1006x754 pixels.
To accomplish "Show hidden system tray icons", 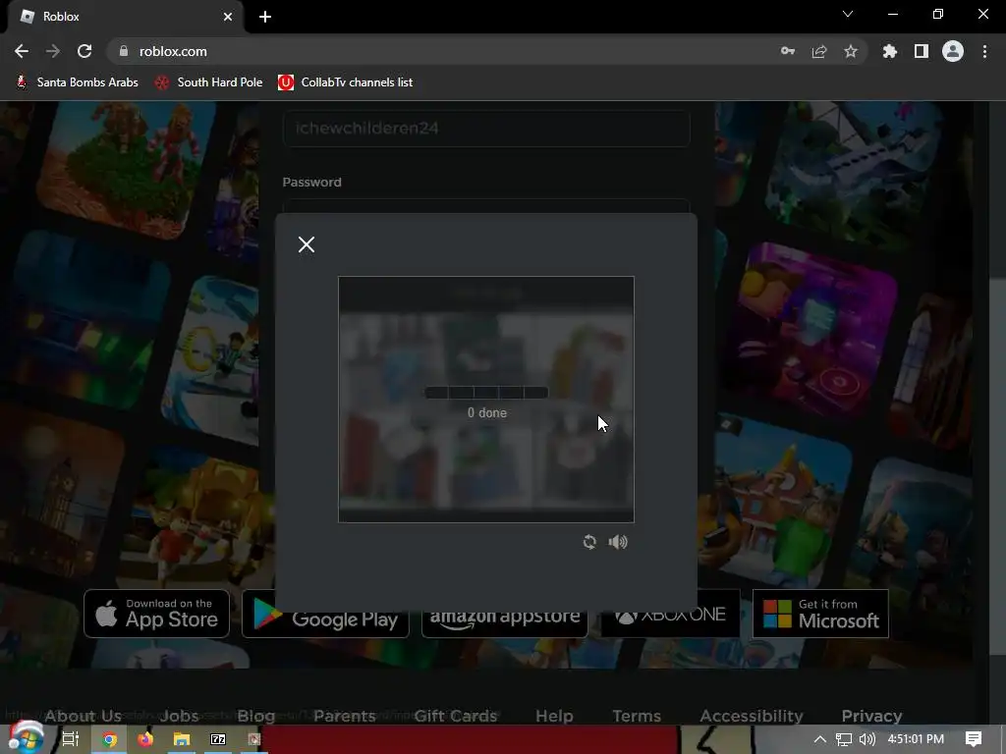I will click(820, 739).
